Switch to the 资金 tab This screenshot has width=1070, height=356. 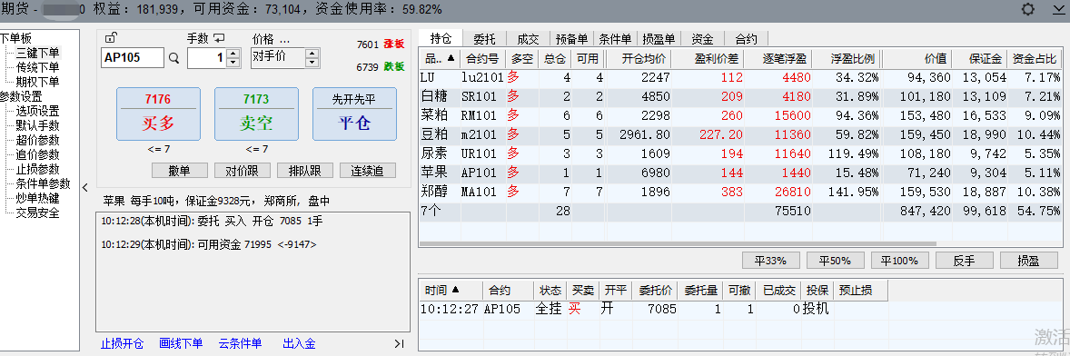(x=703, y=39)
